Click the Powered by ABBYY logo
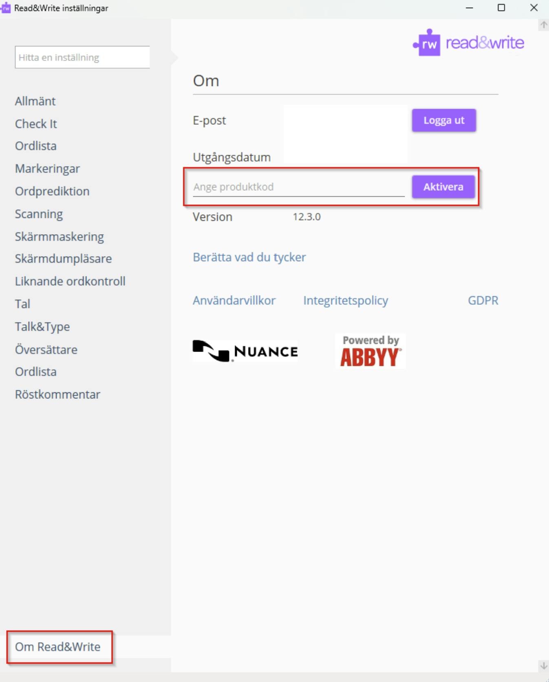Viewport: 549px width, 682px height. [x=370, y=351]
